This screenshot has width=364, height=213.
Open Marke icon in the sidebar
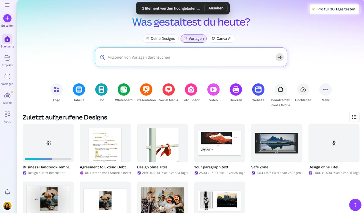(7, 96)
